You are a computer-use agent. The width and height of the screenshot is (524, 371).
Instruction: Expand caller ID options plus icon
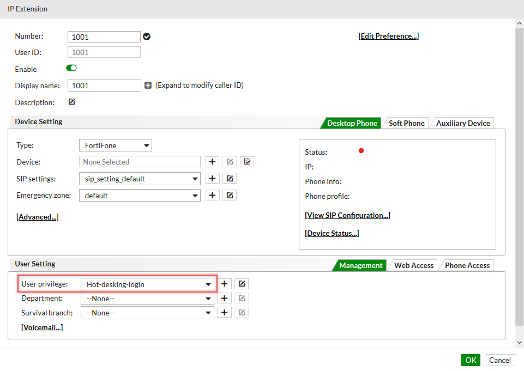(x=148, y=86)
